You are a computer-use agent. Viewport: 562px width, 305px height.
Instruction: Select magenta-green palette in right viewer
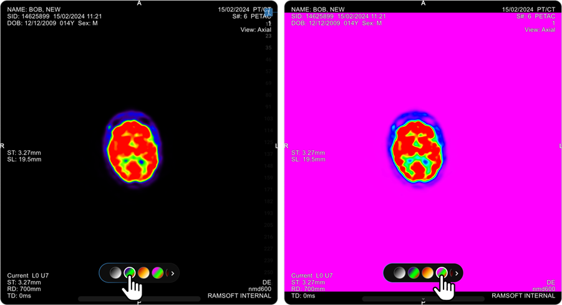pos(442,272)
